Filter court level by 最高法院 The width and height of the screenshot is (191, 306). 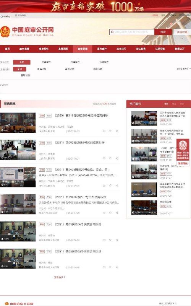pos(42,69)
